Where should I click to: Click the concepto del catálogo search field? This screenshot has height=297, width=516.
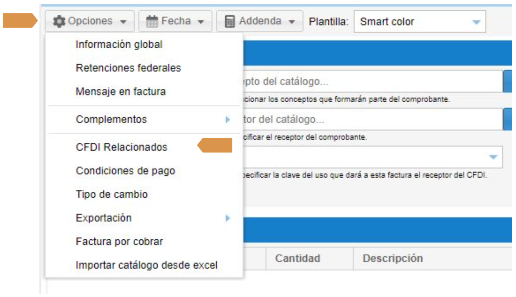click(370, 81)
